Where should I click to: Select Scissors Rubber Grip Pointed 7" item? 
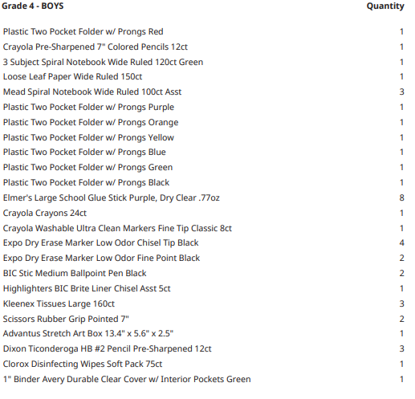coord(66,319)
